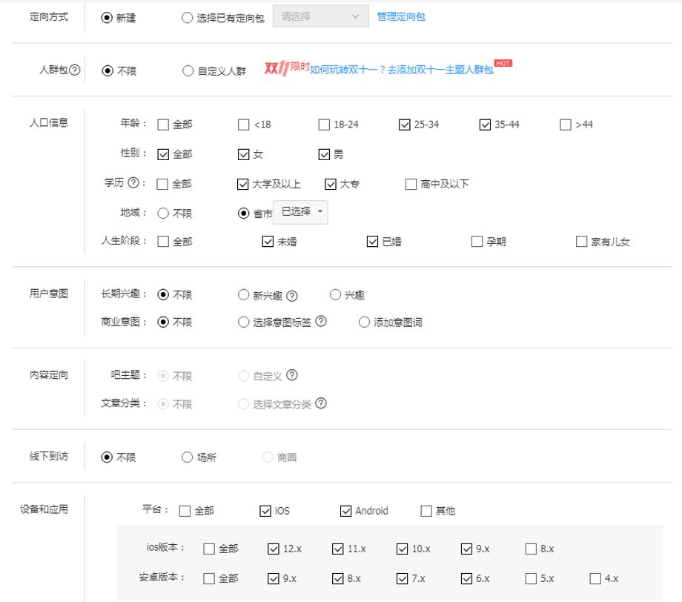Screen dimensions: 682x602
Task: Open the 请选择 targeting package dropdown
Action: pyautogui.click(x=320, y=16)
